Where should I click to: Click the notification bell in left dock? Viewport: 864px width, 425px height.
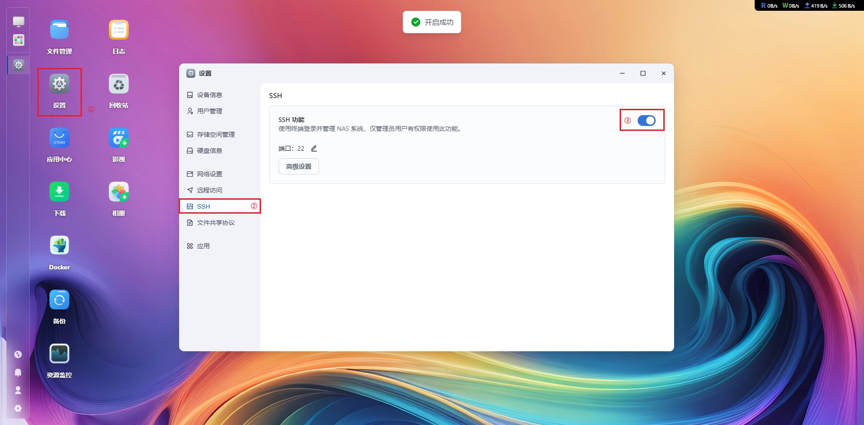(x=18, y=372)
